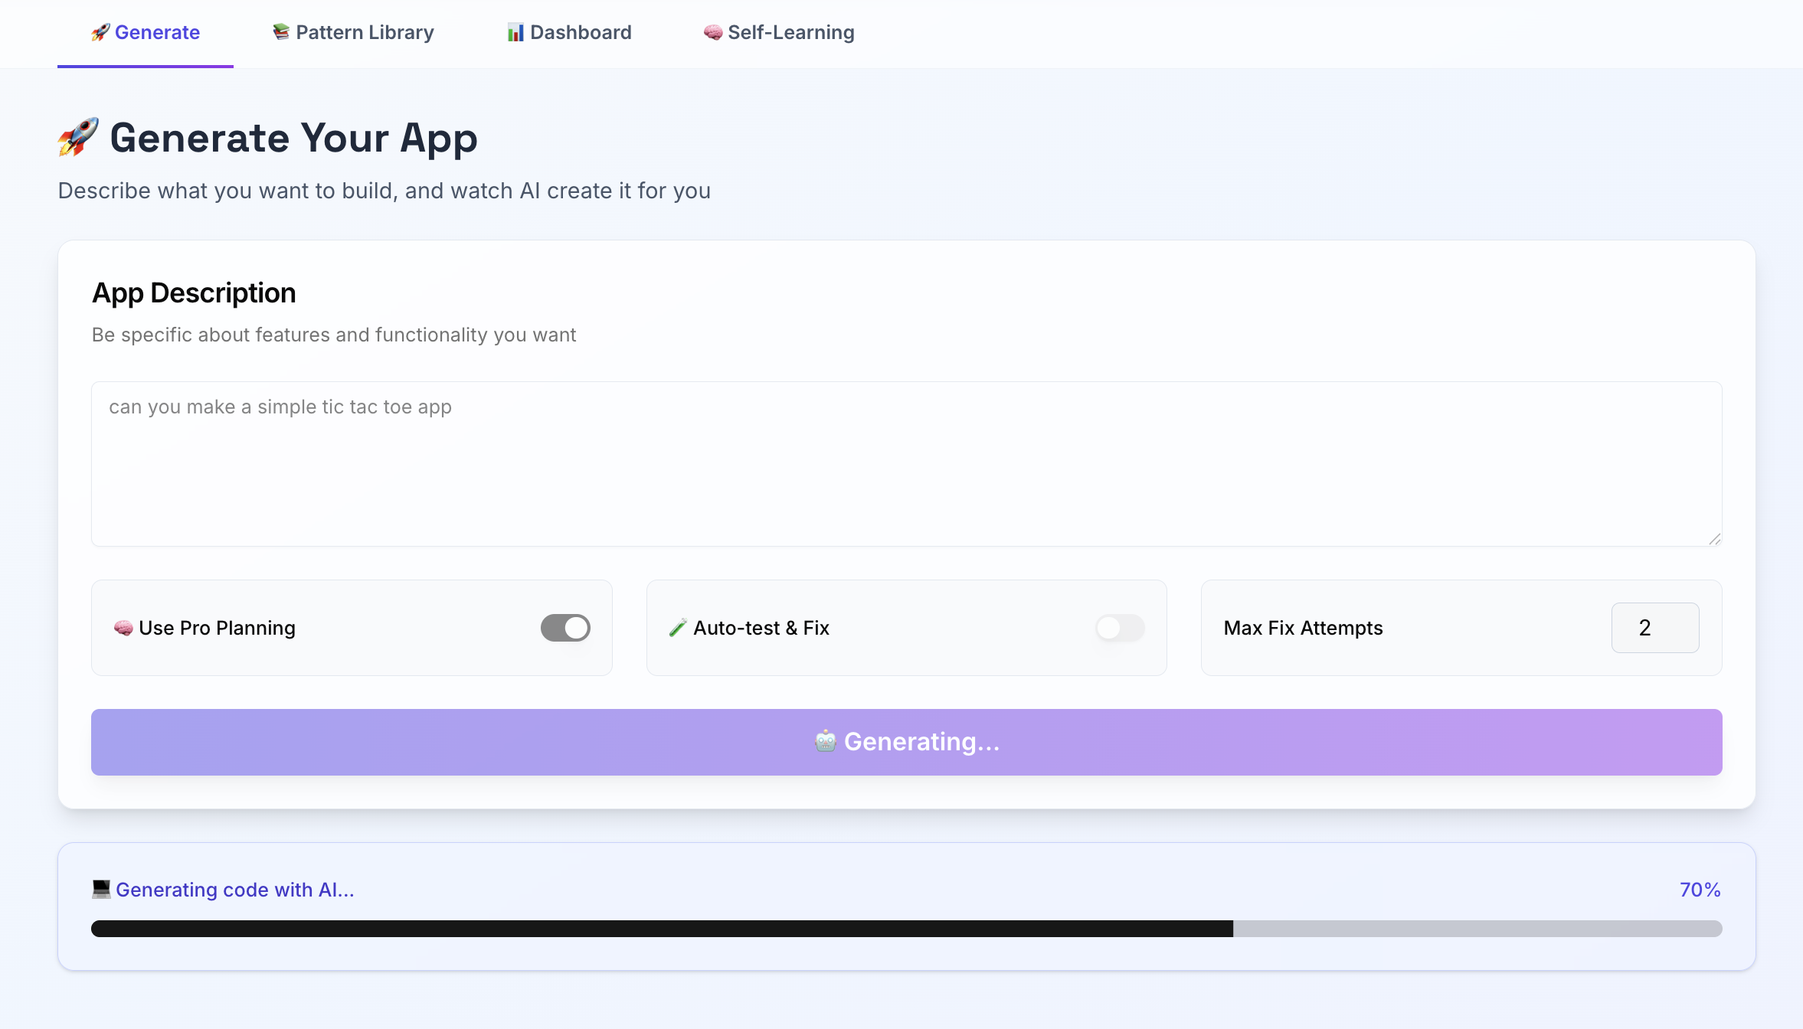
Task: Click the brain icon beside Self-Learning
Action: click(x=713, y=32)
